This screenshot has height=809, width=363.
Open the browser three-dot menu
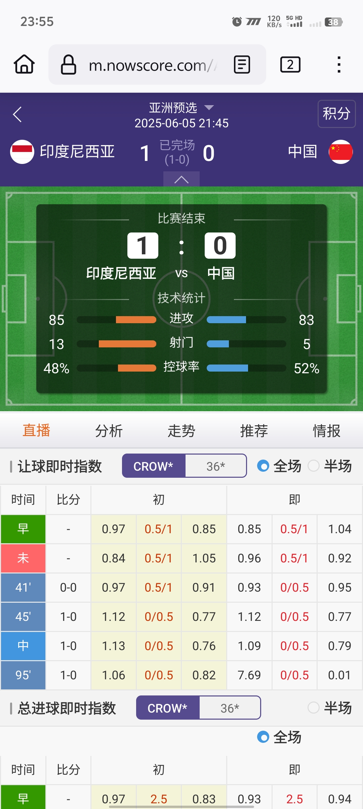click(x=339, y=65)
